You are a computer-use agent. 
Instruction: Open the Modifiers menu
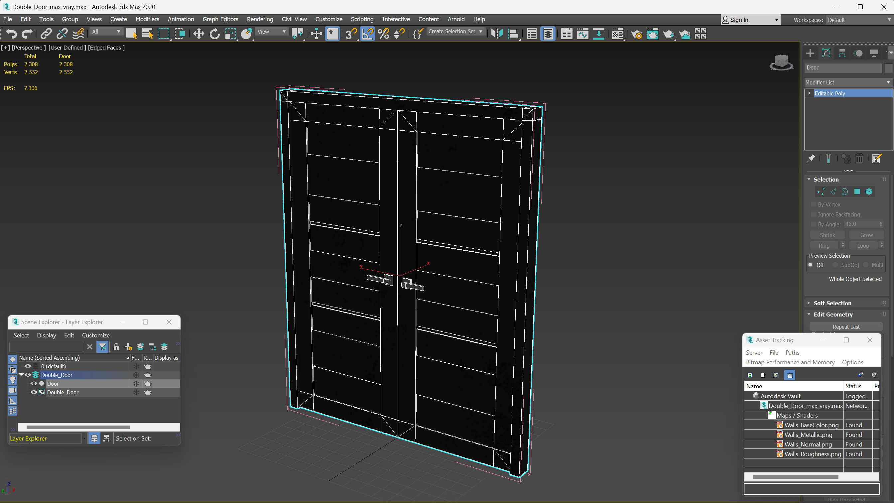click(x=147, y=19)
